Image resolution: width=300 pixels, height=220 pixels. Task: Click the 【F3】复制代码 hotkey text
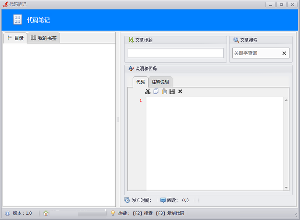pos(170,213)
